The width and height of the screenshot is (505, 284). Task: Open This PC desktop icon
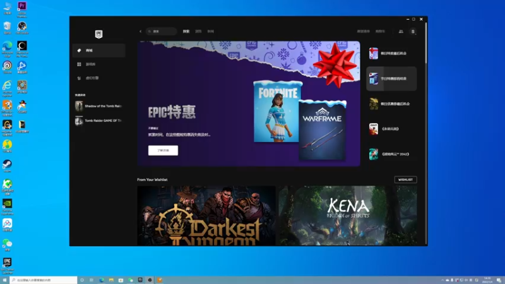pos(7,8)
